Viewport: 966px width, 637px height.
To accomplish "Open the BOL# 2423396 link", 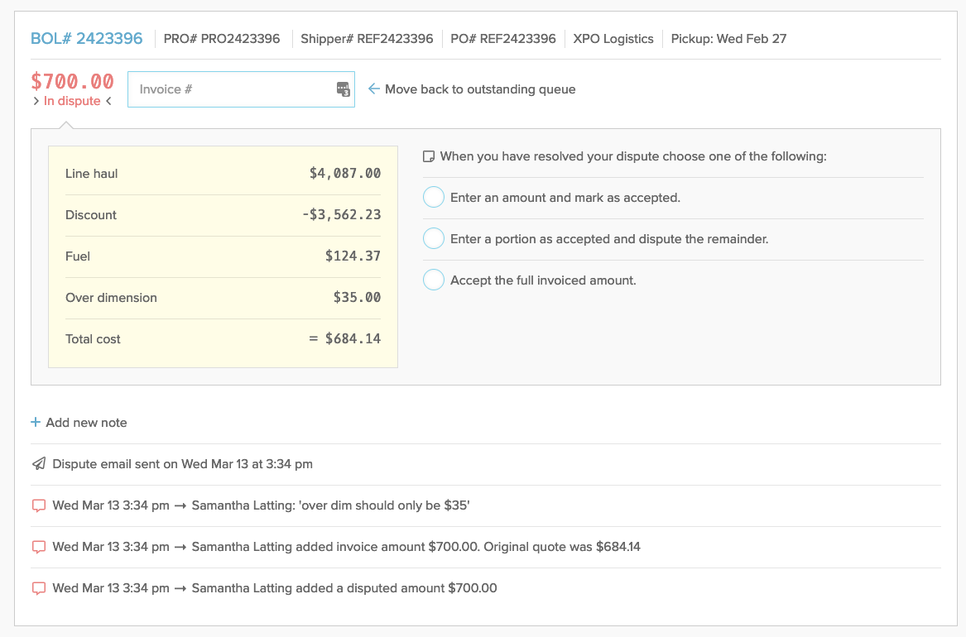I will pyautogui.click(x=86, y=39).
